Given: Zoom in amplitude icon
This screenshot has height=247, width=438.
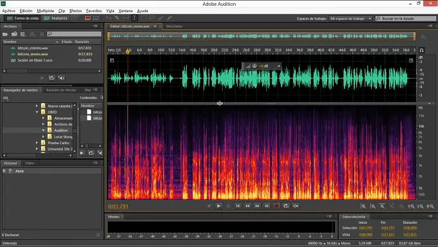Looking at the screenshot, I should tap(363, 206).
